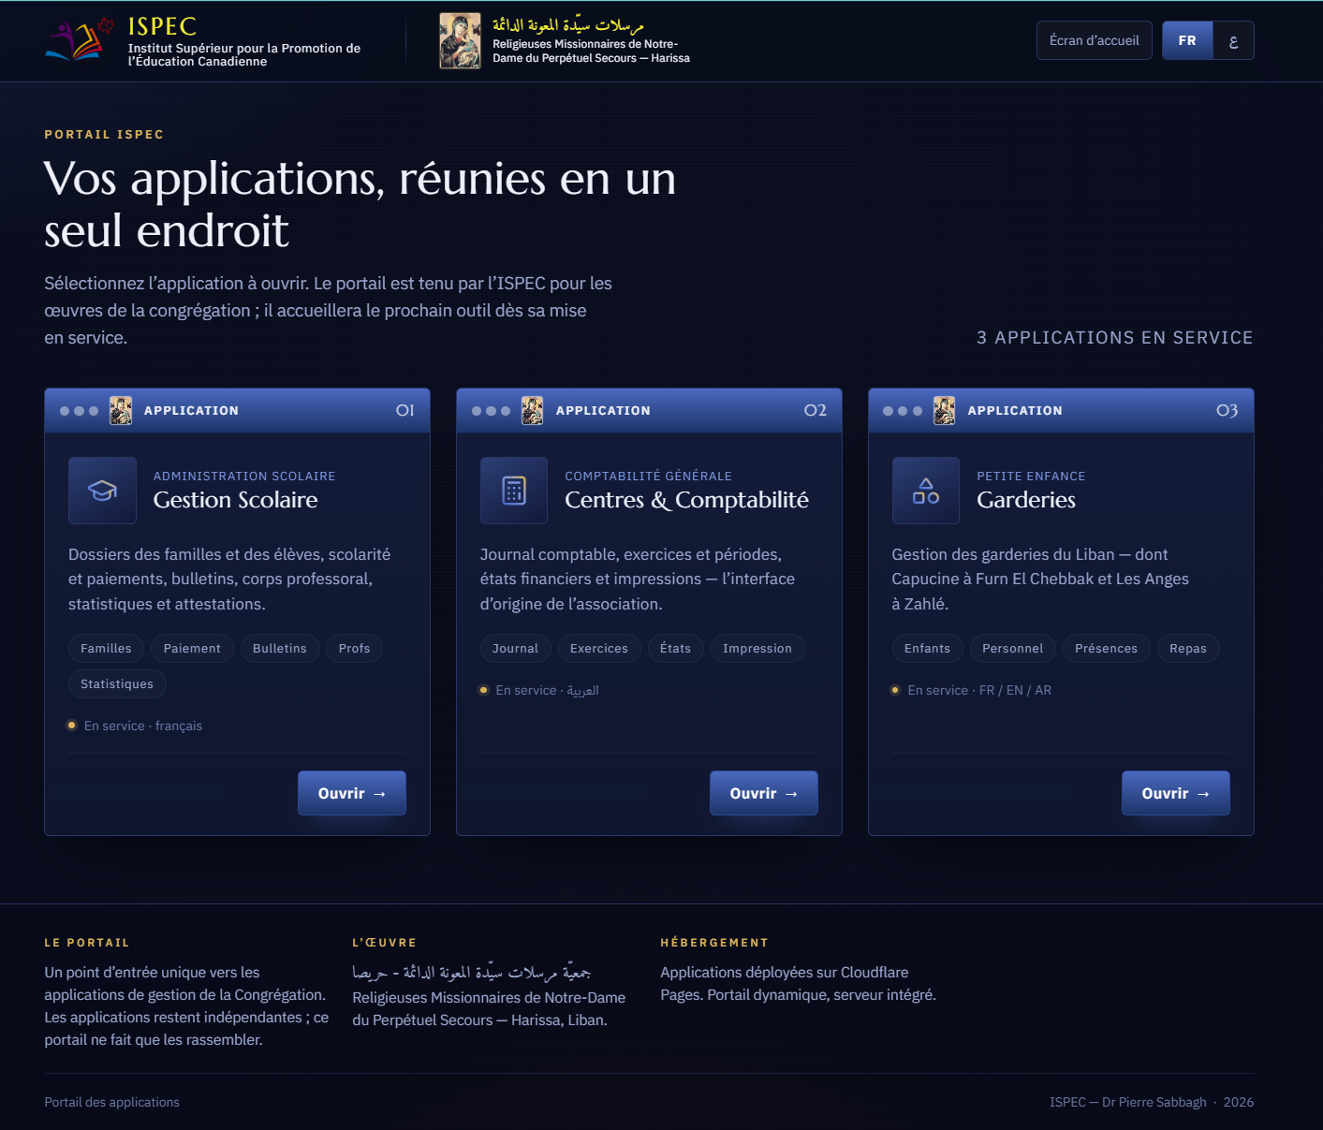The height and width of the screenshot is (1130, 1323).
Task: Click the small icon image in Application 01 header
Action: coord(121,410)
